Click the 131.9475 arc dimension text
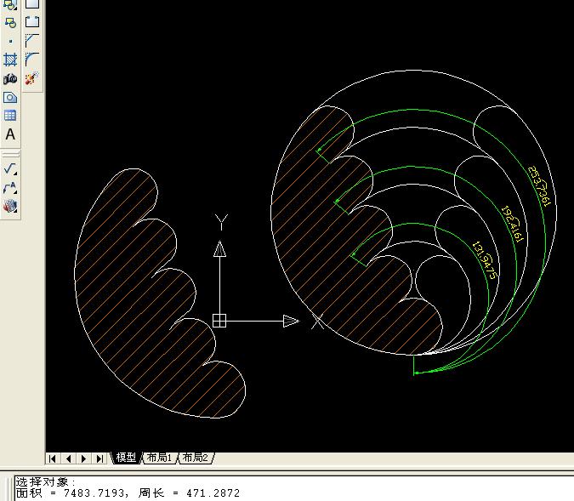 485,260
